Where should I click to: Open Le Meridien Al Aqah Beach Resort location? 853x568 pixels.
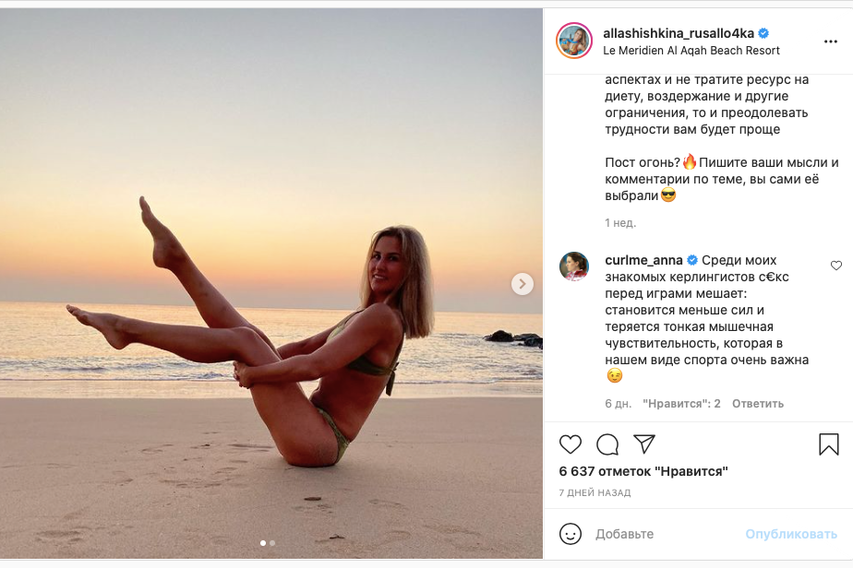pos(691,51)
